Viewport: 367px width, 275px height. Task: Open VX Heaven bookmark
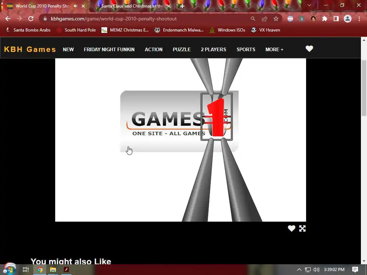click(x=266, y=30)
